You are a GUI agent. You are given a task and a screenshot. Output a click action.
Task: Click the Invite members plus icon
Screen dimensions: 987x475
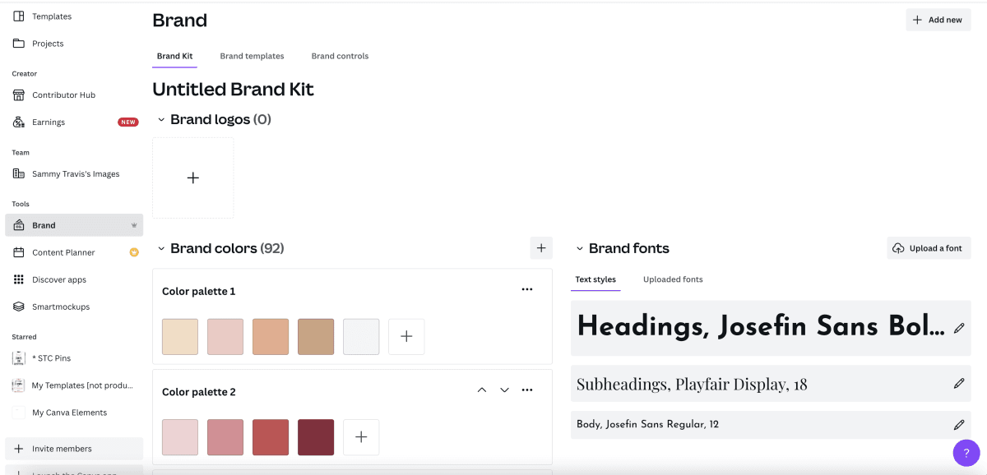(x=19, y=449)
